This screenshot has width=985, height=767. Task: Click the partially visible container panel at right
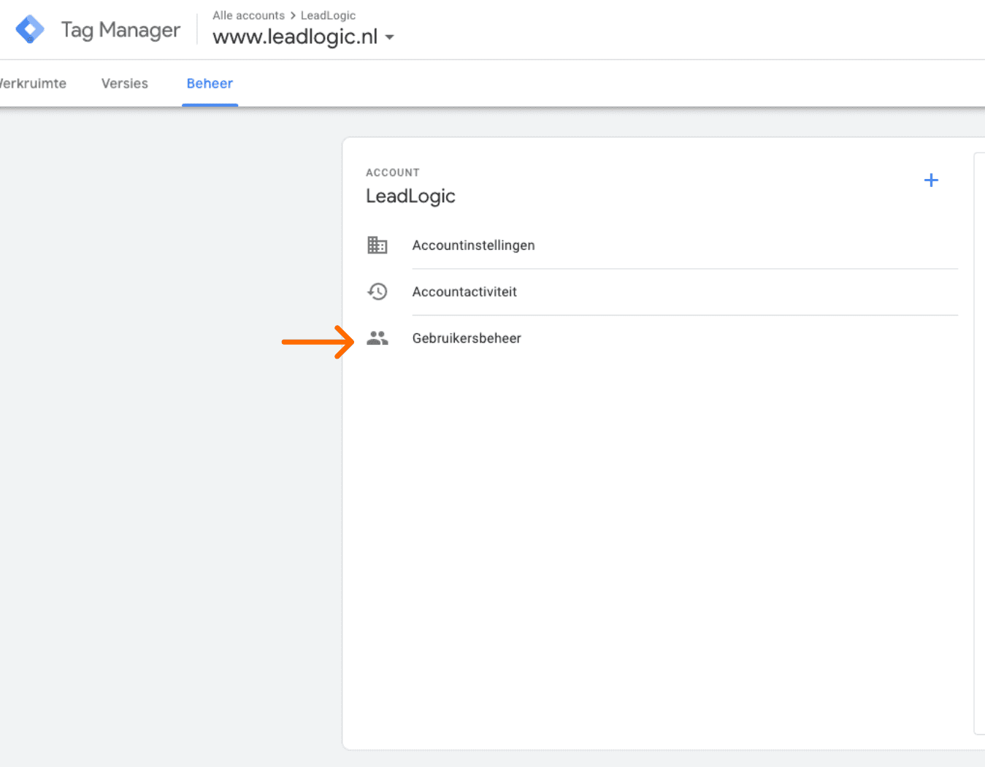(979, 438)
